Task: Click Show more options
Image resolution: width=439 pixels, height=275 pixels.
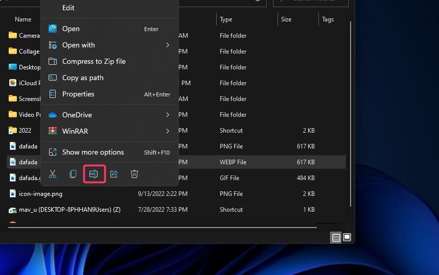Action: point(110,153)
